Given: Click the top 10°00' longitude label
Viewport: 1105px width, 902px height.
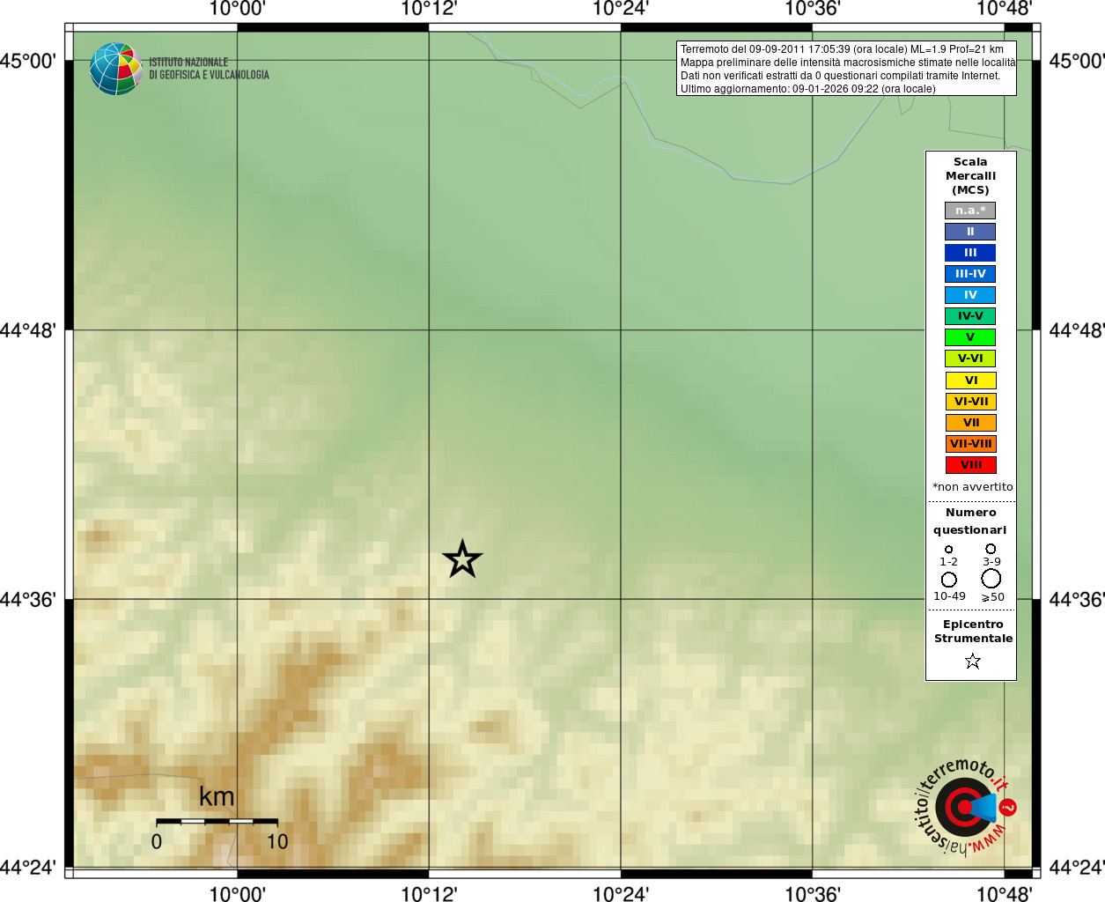Looking at the screenshot, I should tap(237, 9).
